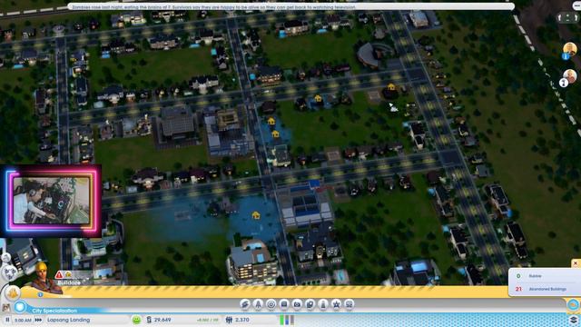Open the City Specialization bar
Viewport: 581px width, 327px height.
coord(54,311)
